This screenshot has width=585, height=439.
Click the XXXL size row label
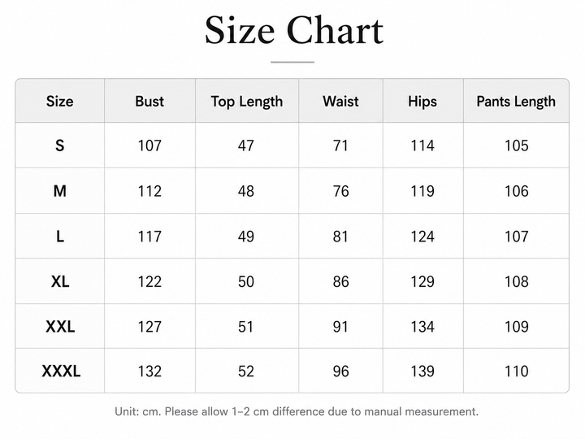click(61, 371)
